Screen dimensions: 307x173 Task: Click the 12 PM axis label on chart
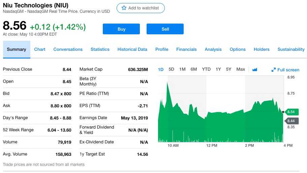(212, 146)
